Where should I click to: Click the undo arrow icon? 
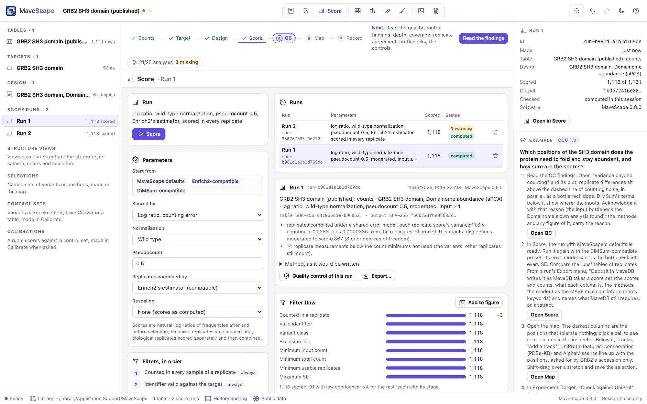coord(592,11)
